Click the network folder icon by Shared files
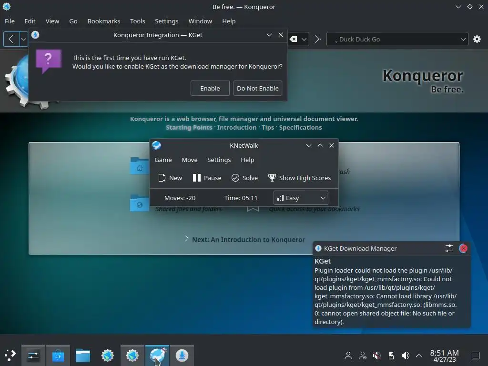 click(139, 203)
